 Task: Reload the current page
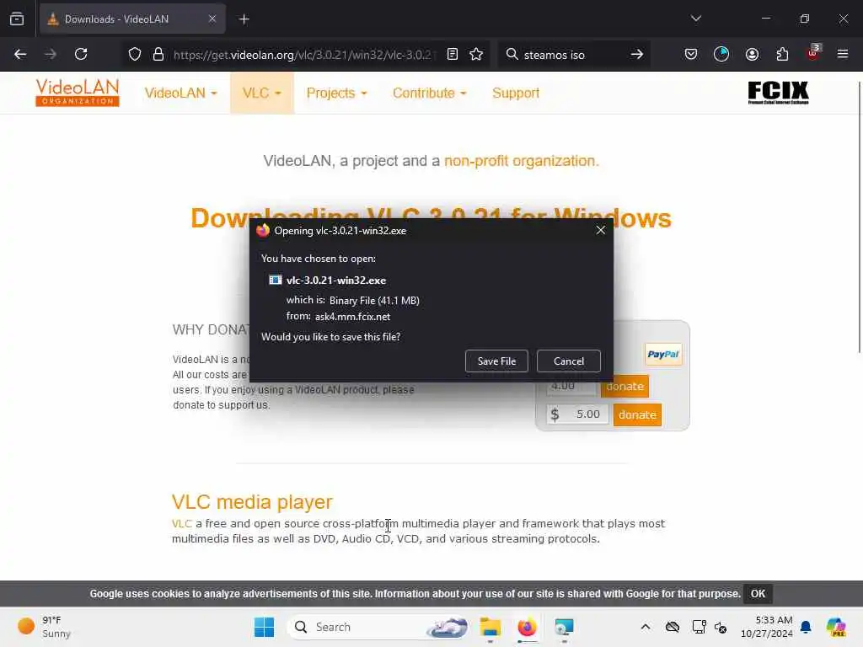(81, 54)
